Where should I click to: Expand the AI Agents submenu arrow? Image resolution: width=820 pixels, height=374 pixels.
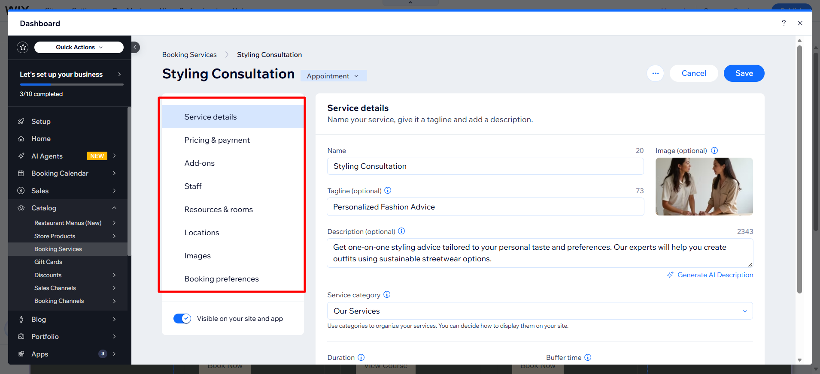click(x=115, y=156)
